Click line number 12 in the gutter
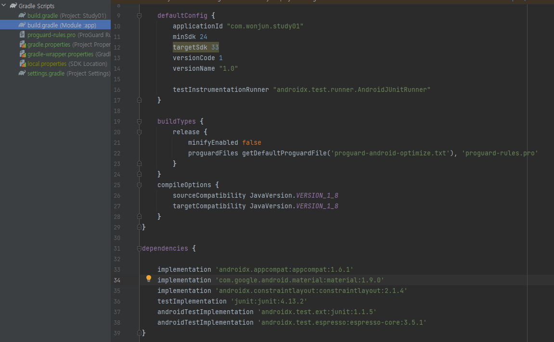 pos(117,47)
